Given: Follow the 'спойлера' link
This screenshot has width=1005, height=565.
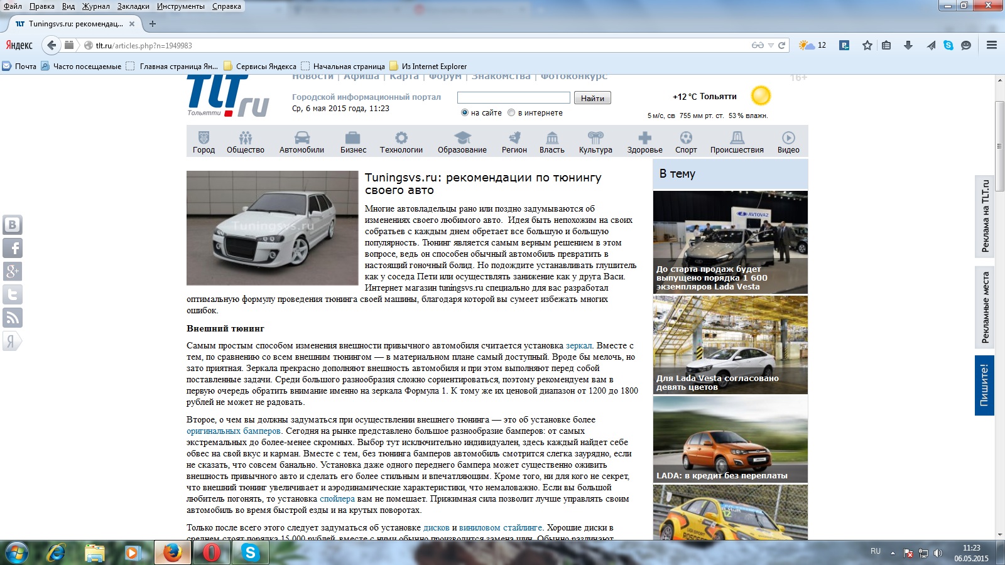Looking at the screenshot, I should (337, 499).
